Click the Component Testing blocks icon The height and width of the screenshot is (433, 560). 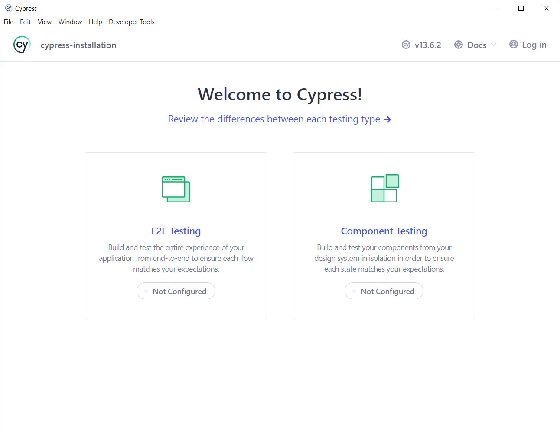(x=385, y=189)
